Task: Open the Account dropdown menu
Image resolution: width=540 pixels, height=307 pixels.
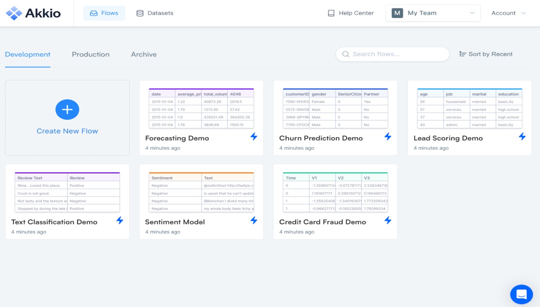Action: [509, 13]
